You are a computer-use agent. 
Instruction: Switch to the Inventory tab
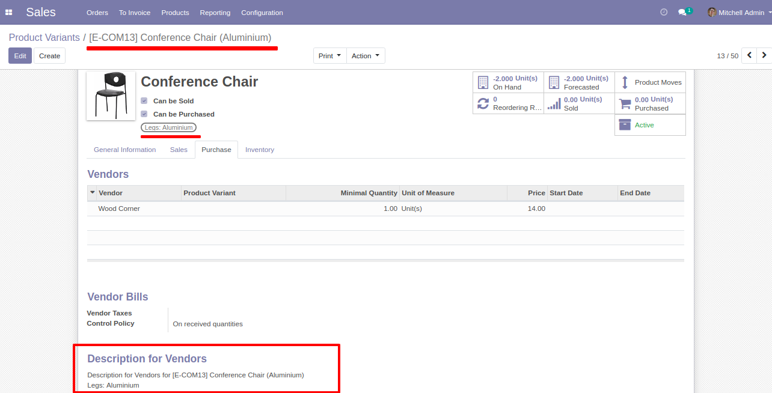[260, 150]
